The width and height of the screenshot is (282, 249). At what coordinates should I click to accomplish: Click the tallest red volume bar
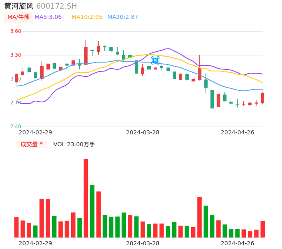click(86, 198)
